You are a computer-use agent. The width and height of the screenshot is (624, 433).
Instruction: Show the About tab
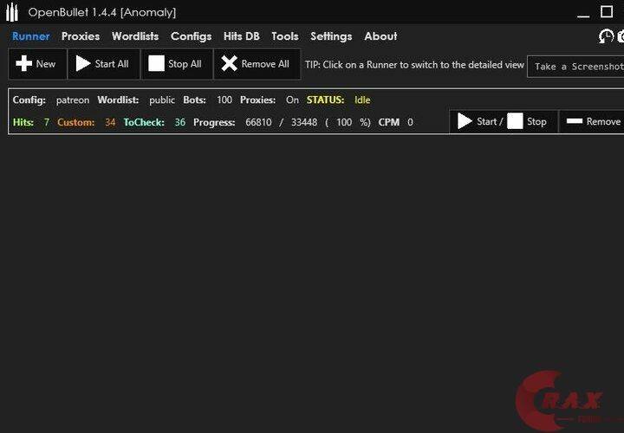tap(380, 36)
